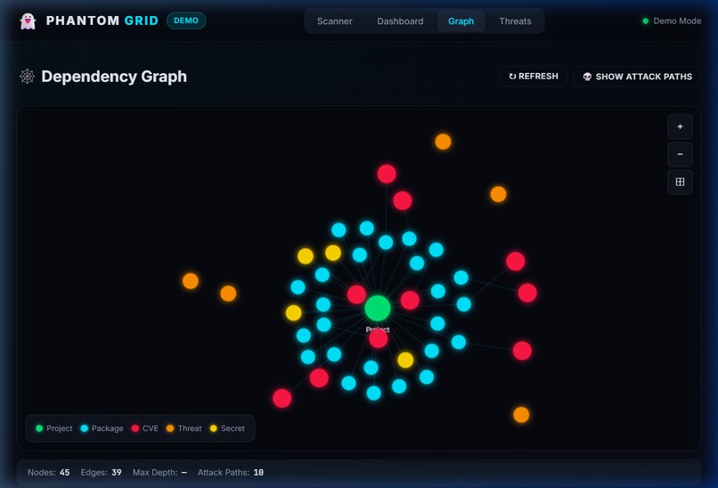Click the Edges: 39 status entry

(x=102, y=473)
